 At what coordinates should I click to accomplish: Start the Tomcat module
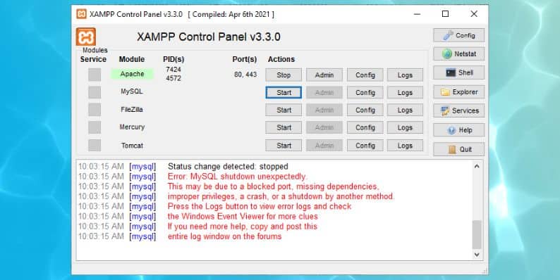[x=284, y=146]
